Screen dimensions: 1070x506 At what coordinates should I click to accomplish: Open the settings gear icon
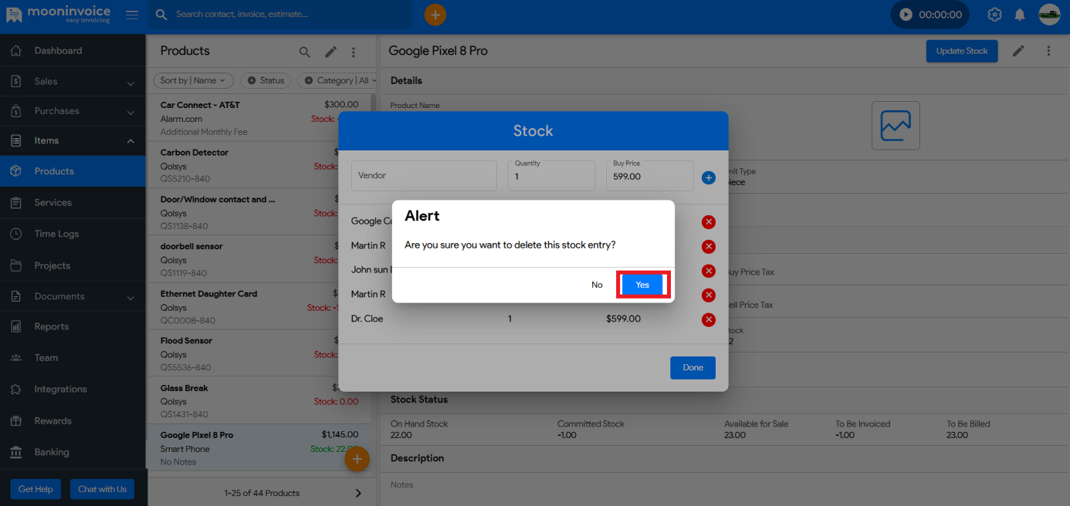[x=995, y=15]
